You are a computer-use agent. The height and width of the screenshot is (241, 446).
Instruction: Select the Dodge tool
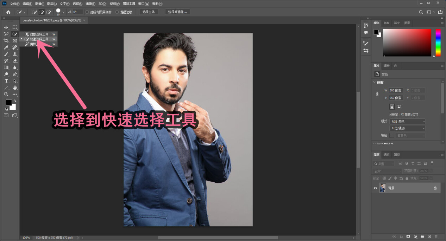point(6,74)
